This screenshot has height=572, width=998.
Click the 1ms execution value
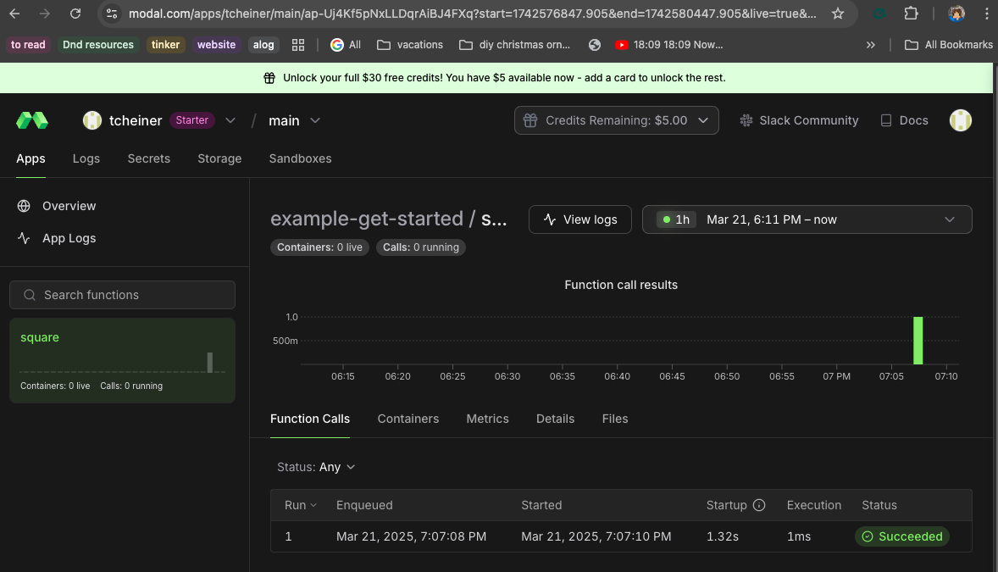[x=799, y=536]
